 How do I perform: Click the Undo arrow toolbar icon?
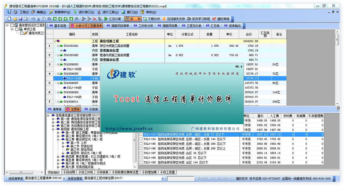tap(33, 19)
